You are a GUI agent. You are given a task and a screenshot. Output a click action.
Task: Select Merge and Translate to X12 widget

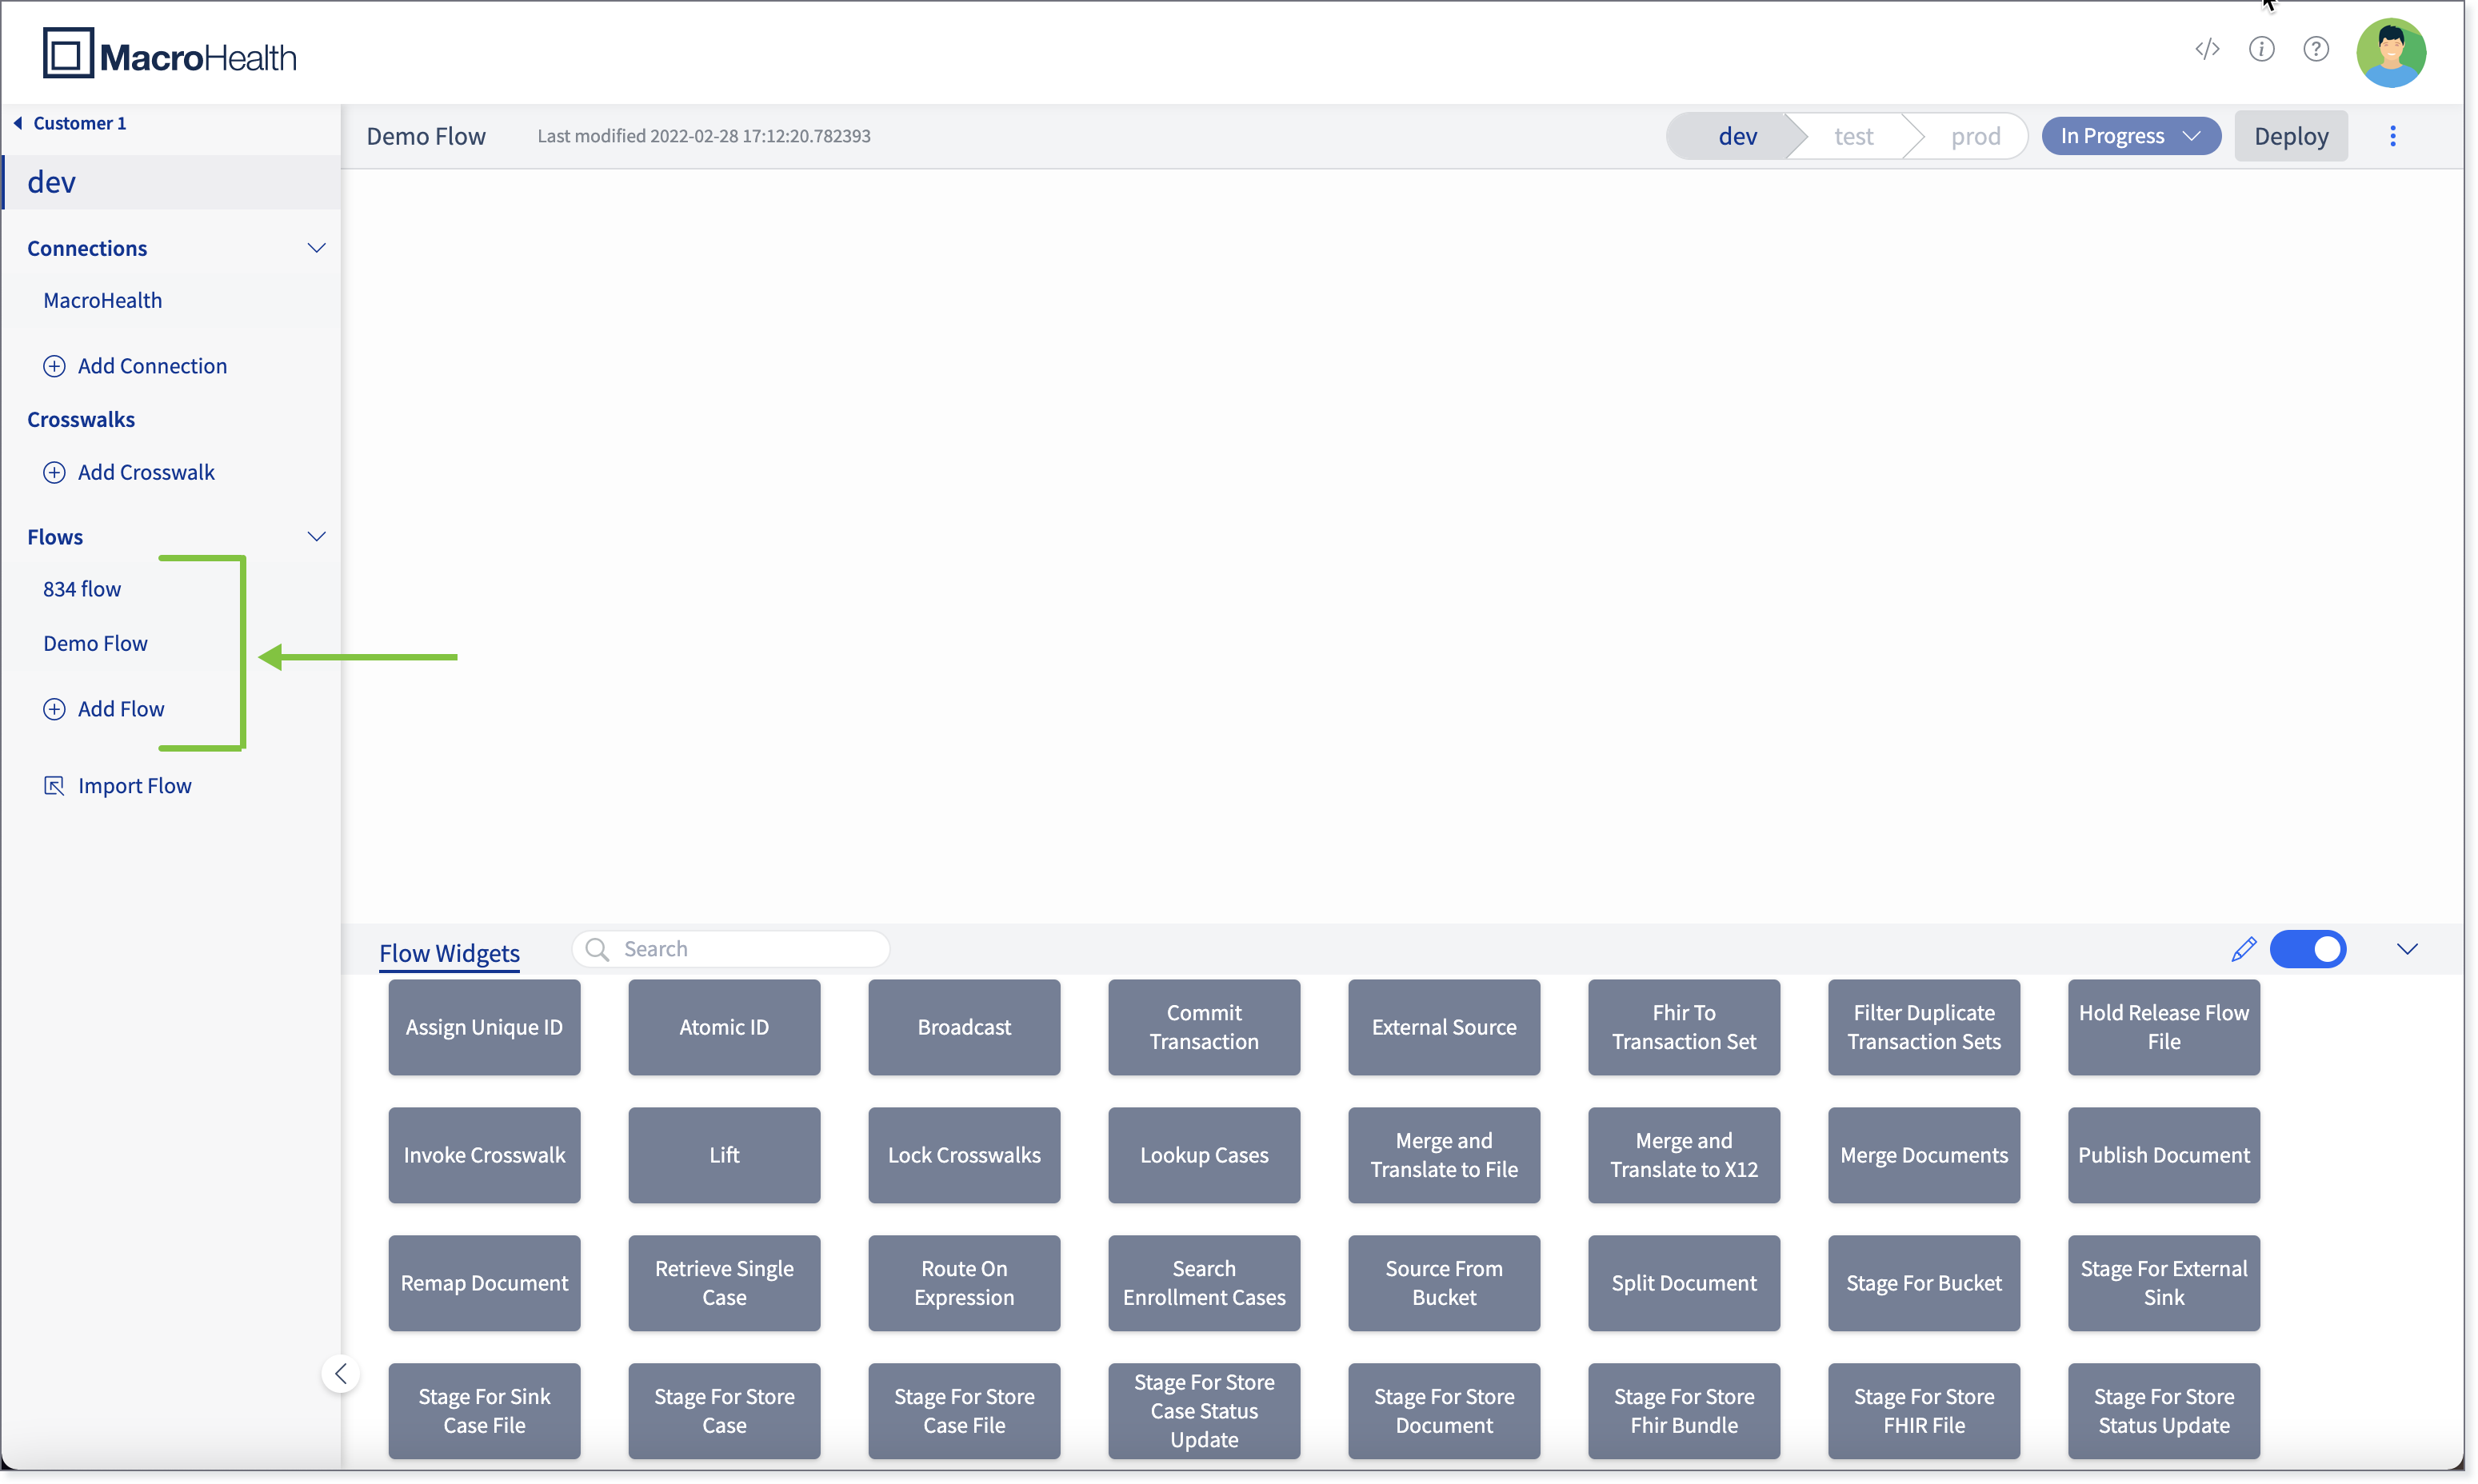[x=1685, y=1155]
